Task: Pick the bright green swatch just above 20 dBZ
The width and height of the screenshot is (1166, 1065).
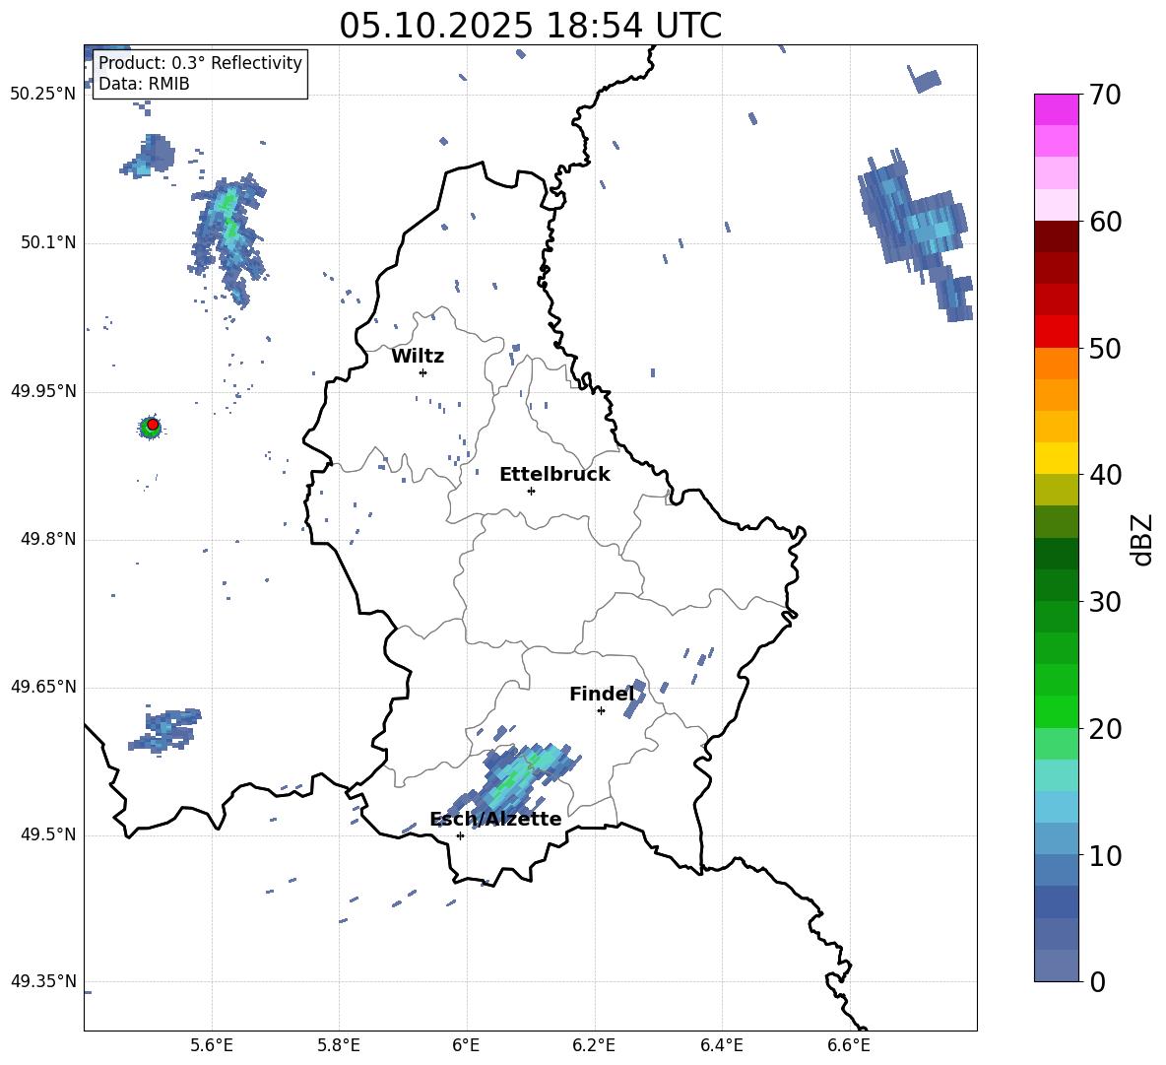Action: [1056, 711]
